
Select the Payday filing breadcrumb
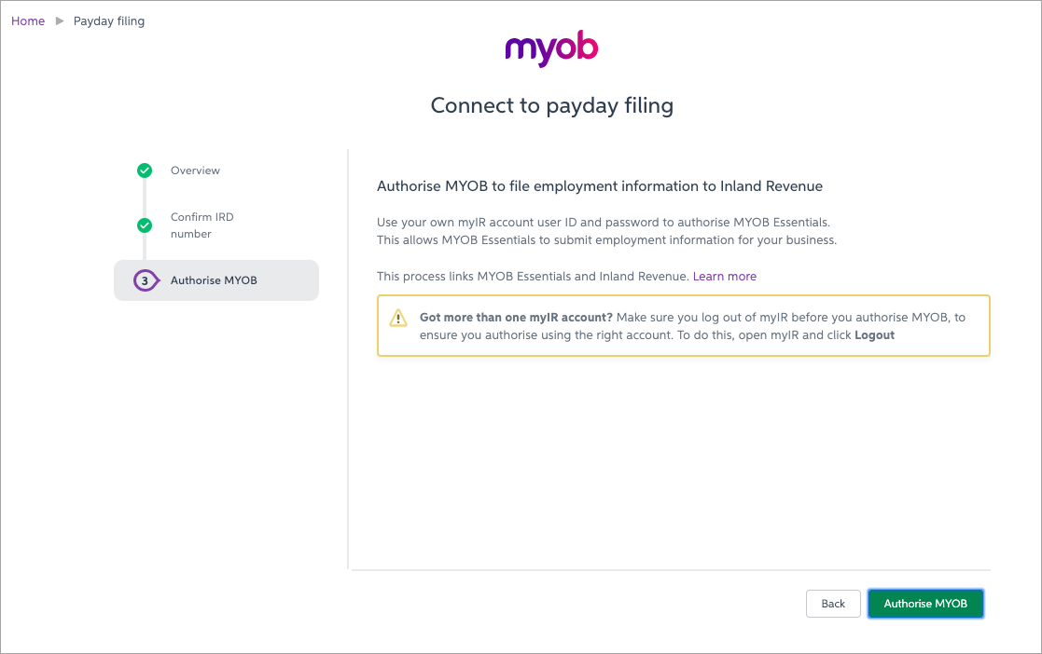[x=109, y=20]
